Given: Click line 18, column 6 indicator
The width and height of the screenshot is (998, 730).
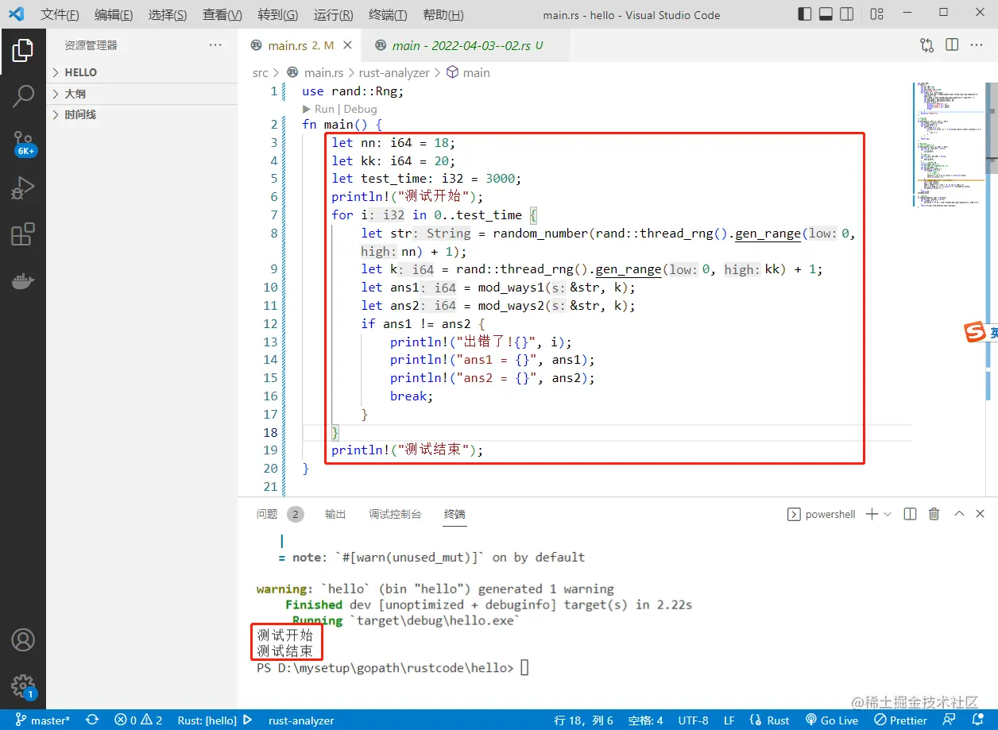Looking at the screenshot, I should (583, 720).
